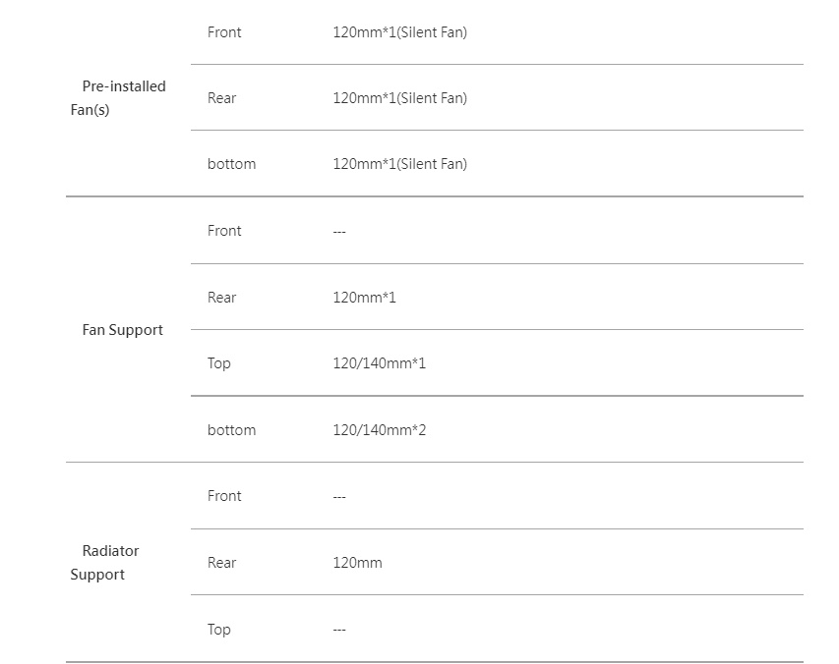Click the bottom pre-installed 120mm*1(Silent Fan) value
Viewport: 839px width, 664px height.
tap(399, 164)
